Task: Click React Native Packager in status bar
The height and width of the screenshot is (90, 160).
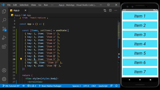Action: 50,86
